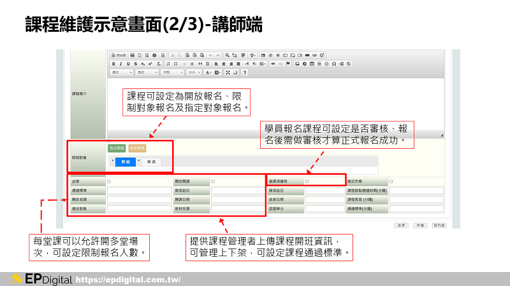Viewport: 510px width, 286px height.
Task: Click the 原始碼 source code button
Action: pyautogui.click(x=119, y=55)
